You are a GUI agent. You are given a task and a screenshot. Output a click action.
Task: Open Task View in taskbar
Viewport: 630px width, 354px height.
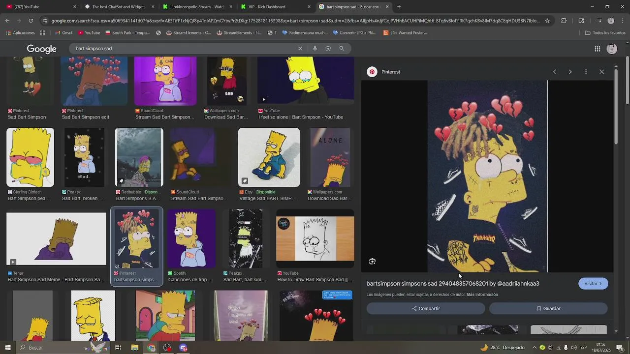pyautogui.click(x=118, y=348)
